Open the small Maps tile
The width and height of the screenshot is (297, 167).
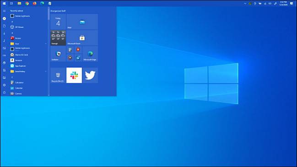coord(78,50)
